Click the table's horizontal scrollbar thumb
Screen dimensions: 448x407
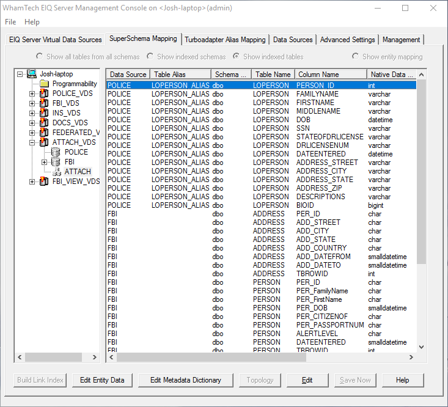[x=211, y=357]
